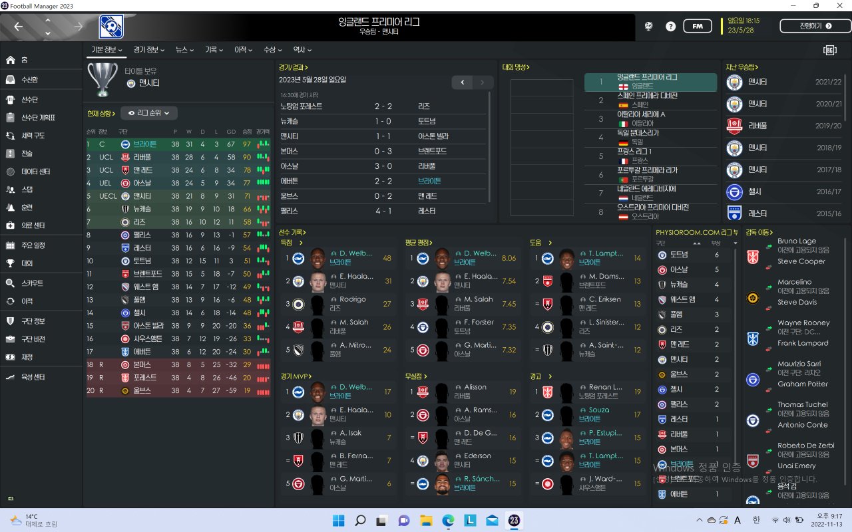Go back using the left arrow
The height and width of the screenshot is (532, 852).
click(19, 27)
